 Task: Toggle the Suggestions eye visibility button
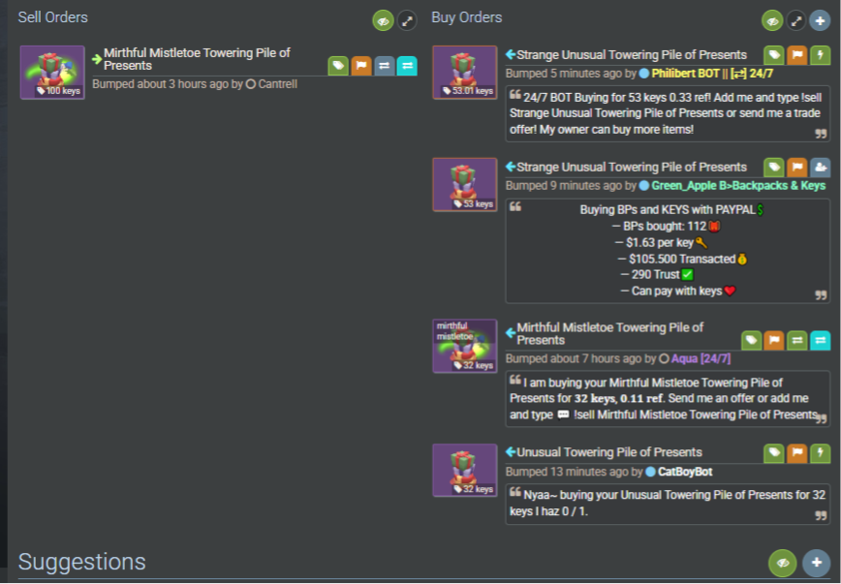click(783, 563)
